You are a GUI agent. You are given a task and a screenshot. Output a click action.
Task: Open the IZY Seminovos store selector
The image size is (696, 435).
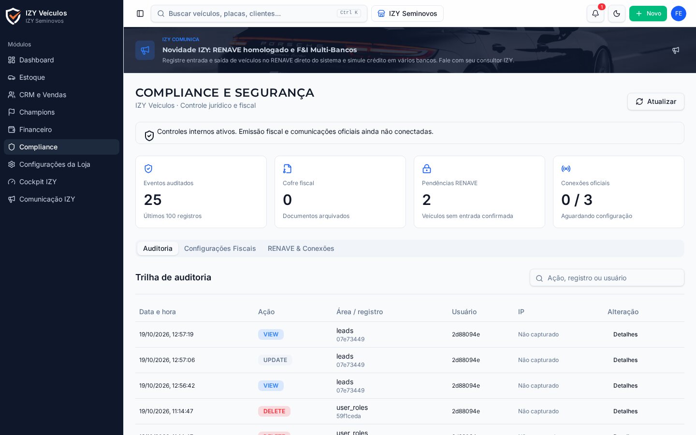pyautogui.click(x=407, y=14)
